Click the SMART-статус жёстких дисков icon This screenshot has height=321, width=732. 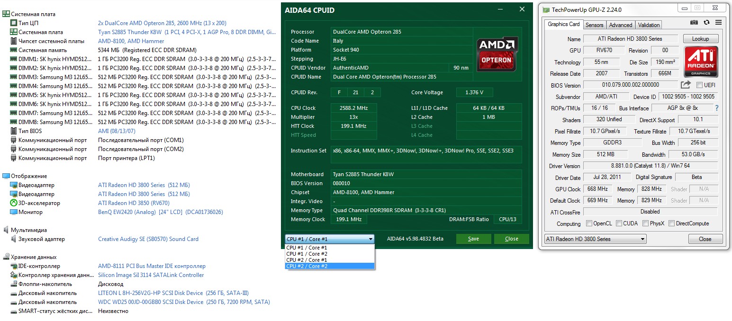pyautogui.click(x=14, y=311)
